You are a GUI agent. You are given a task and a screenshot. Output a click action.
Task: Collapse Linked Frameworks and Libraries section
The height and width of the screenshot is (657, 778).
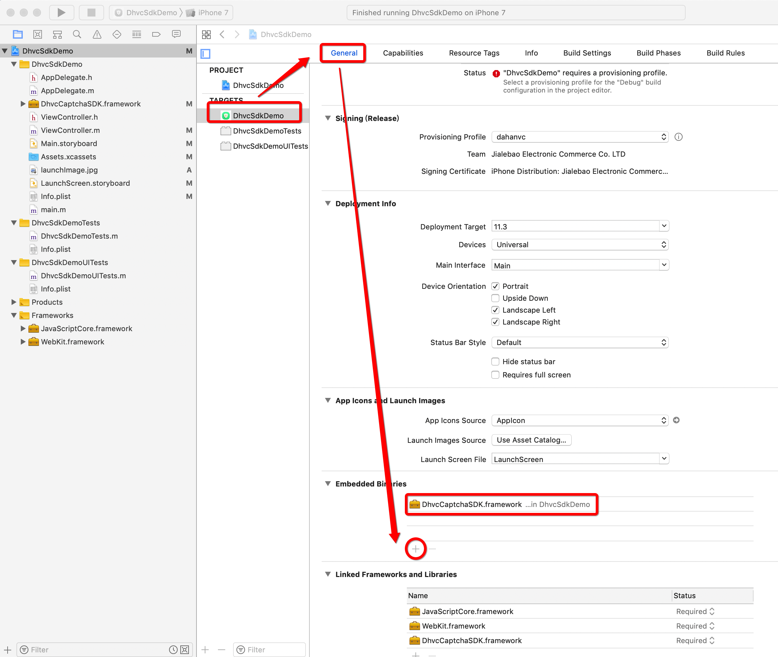click(328, 574)
